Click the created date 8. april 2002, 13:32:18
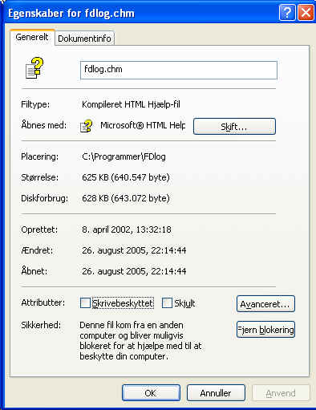Screen dimensions: 316x410 pos(127,229)
